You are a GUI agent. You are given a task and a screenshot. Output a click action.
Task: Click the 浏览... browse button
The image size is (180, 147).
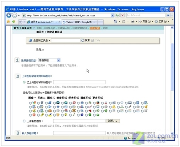[113, 121]
